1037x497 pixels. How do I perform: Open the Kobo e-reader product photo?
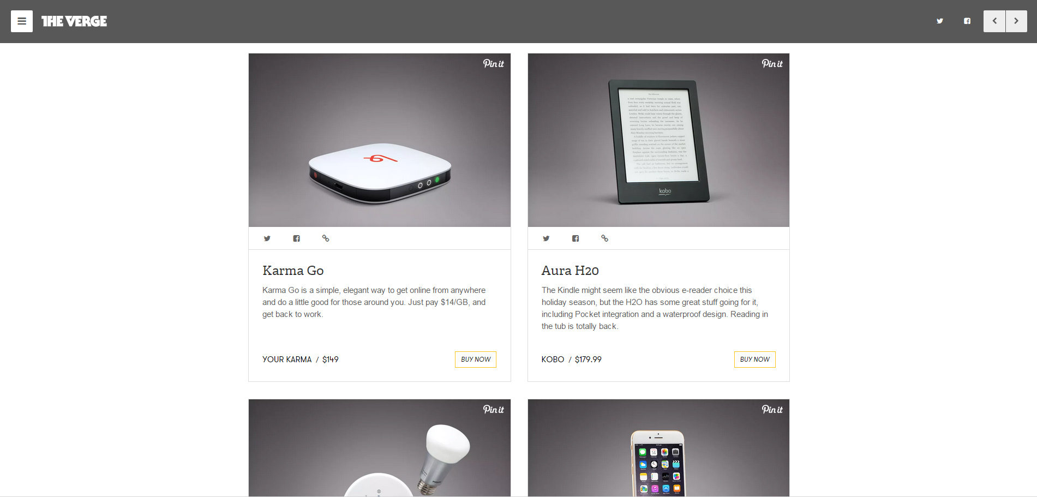(658, 140)
